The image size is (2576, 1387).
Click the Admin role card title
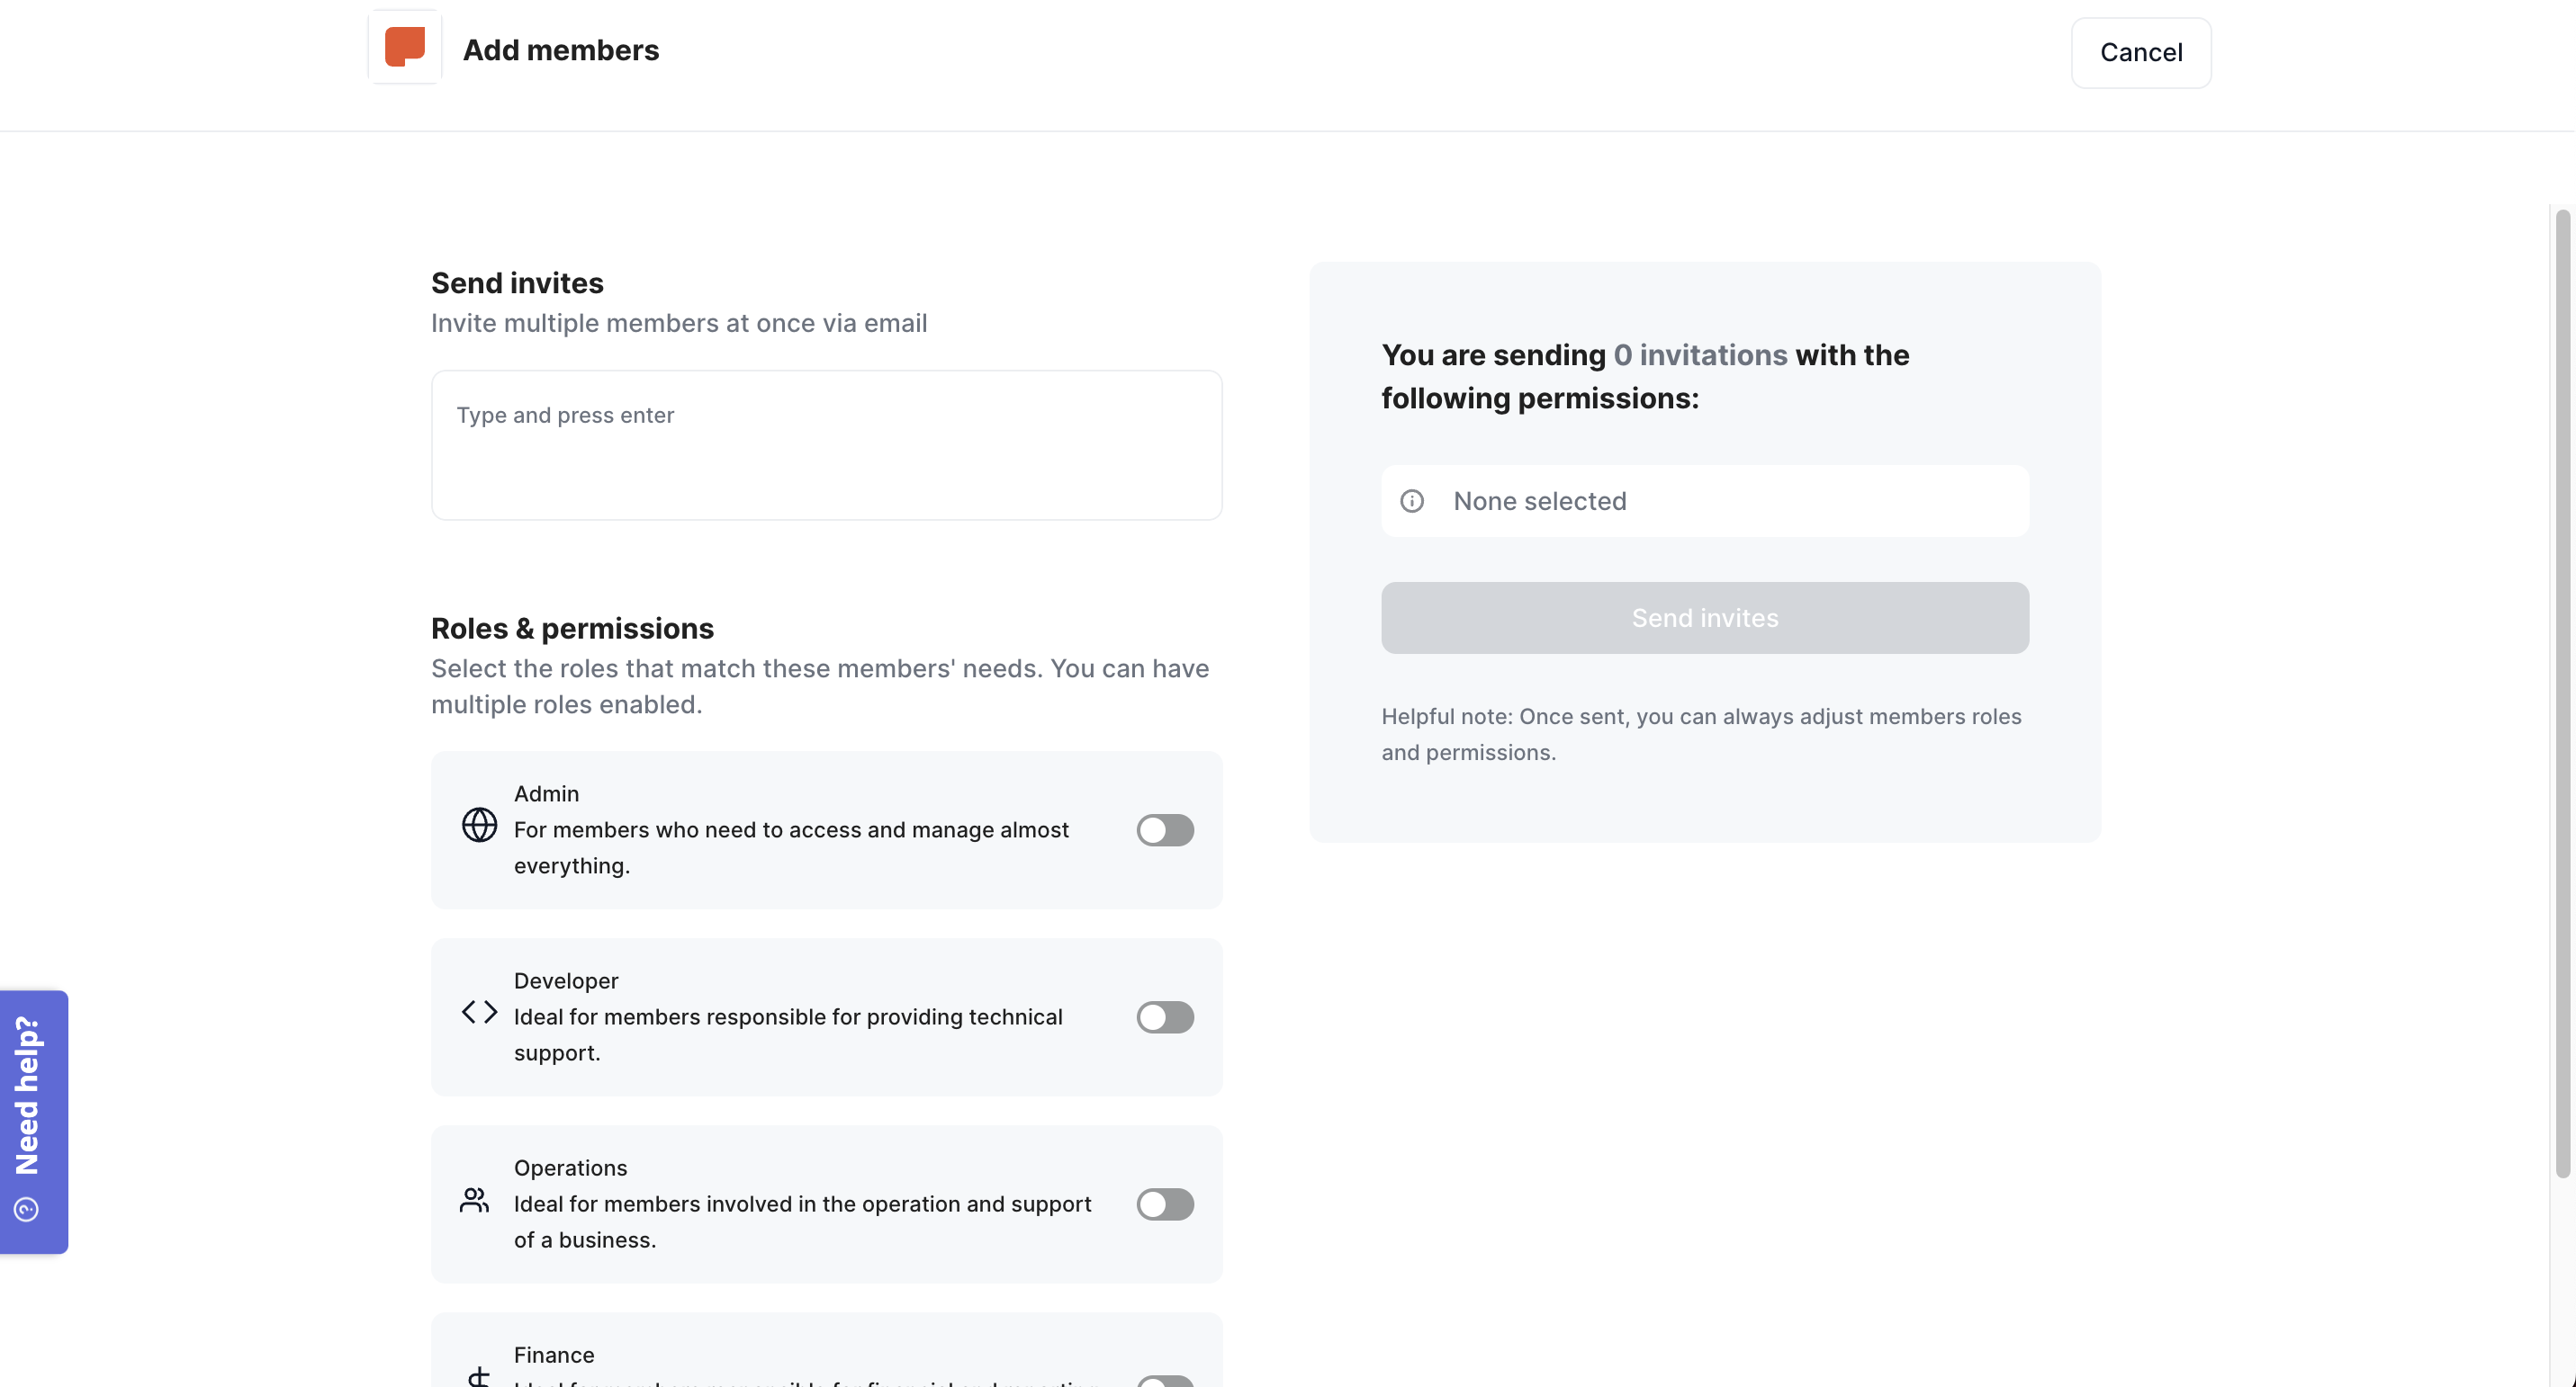point(546,793)
